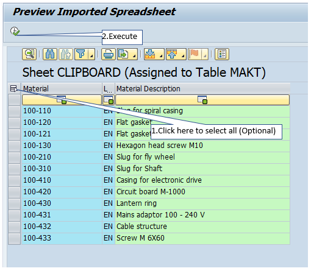Screen dimensions: 311x271
Task: Select the row selector for material 100-420
Action: [x=14, y=192]
